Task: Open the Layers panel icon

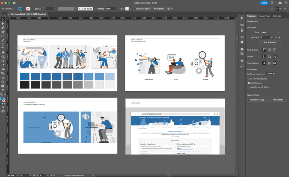Action: 242,61
